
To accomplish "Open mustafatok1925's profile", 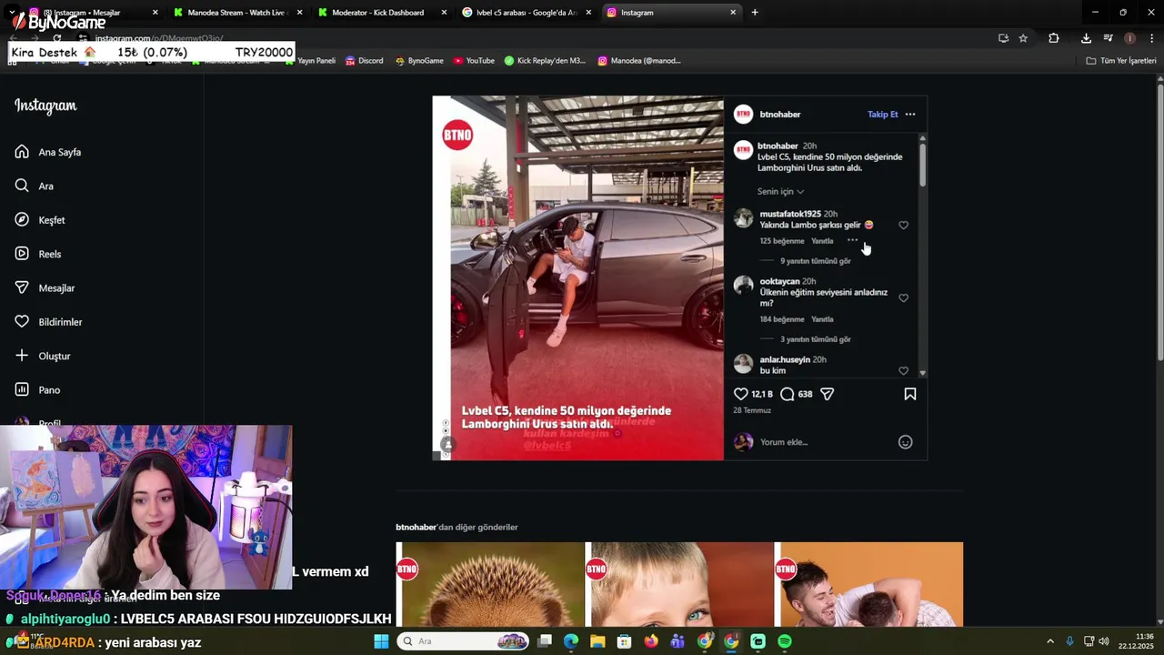I will click(790, 214).
